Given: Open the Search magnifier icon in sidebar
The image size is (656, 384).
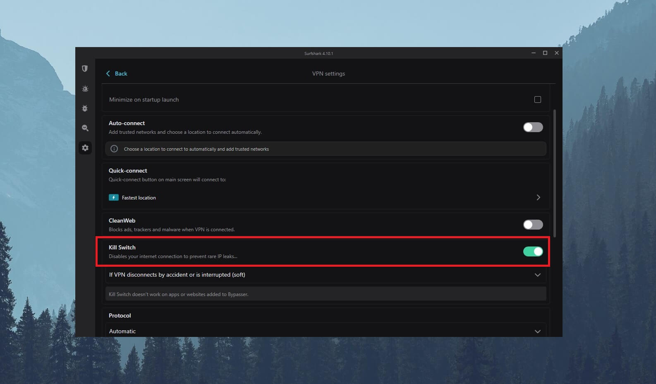Looking at the screenshot, I should pos(85,128).
